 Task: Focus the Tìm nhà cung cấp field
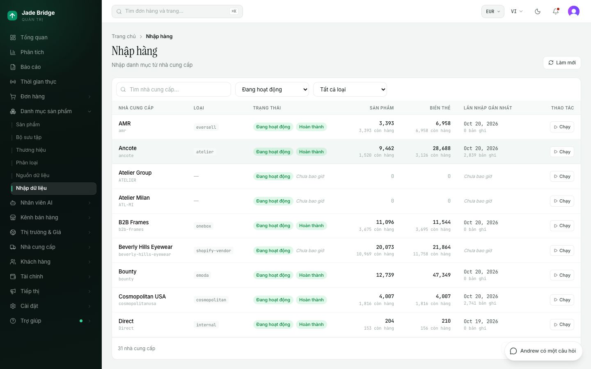coord(174,89)
